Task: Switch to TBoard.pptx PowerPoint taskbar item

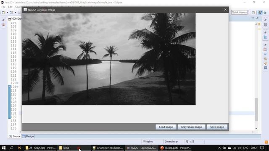Action: (x=175, y=148)
